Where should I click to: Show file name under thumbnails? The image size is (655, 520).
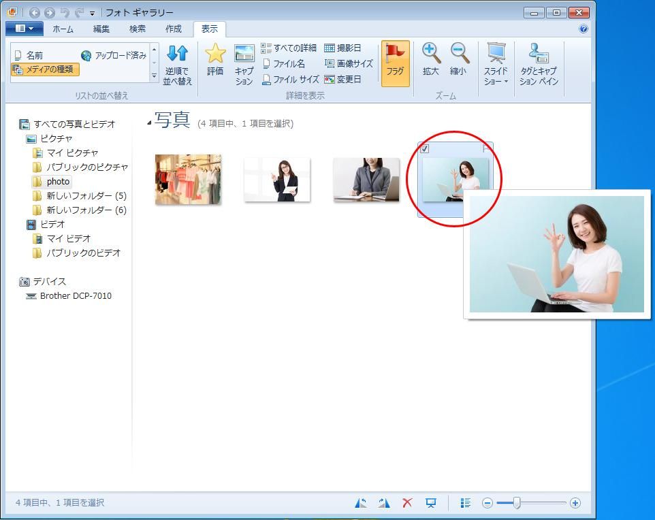(283, 63)
